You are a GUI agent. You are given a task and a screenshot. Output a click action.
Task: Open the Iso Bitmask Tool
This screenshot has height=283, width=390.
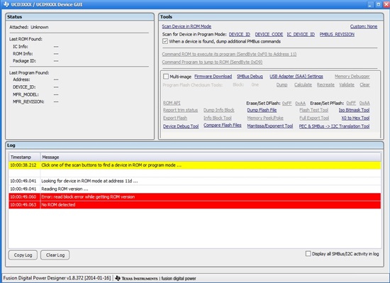pos(354,110)
